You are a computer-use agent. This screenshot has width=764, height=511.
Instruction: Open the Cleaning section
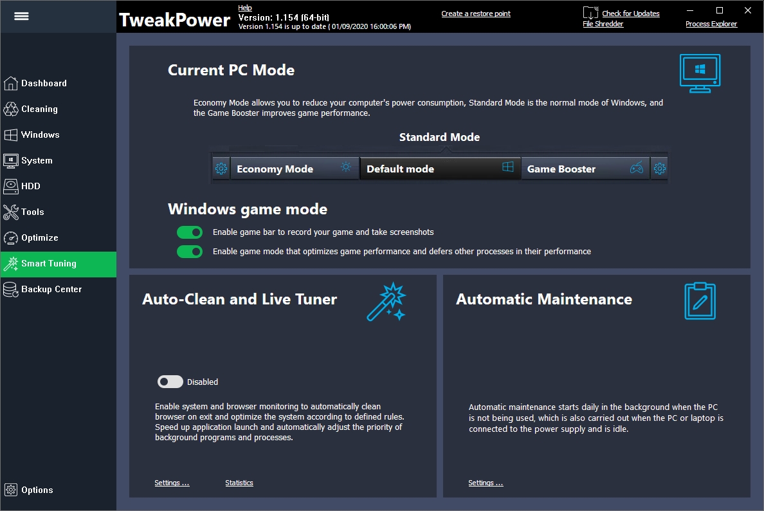[x=58, y=109]
